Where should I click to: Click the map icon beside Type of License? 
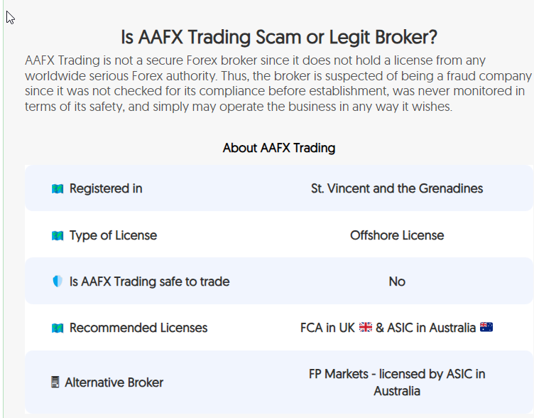pyautogui.click(x=58, y=235)
